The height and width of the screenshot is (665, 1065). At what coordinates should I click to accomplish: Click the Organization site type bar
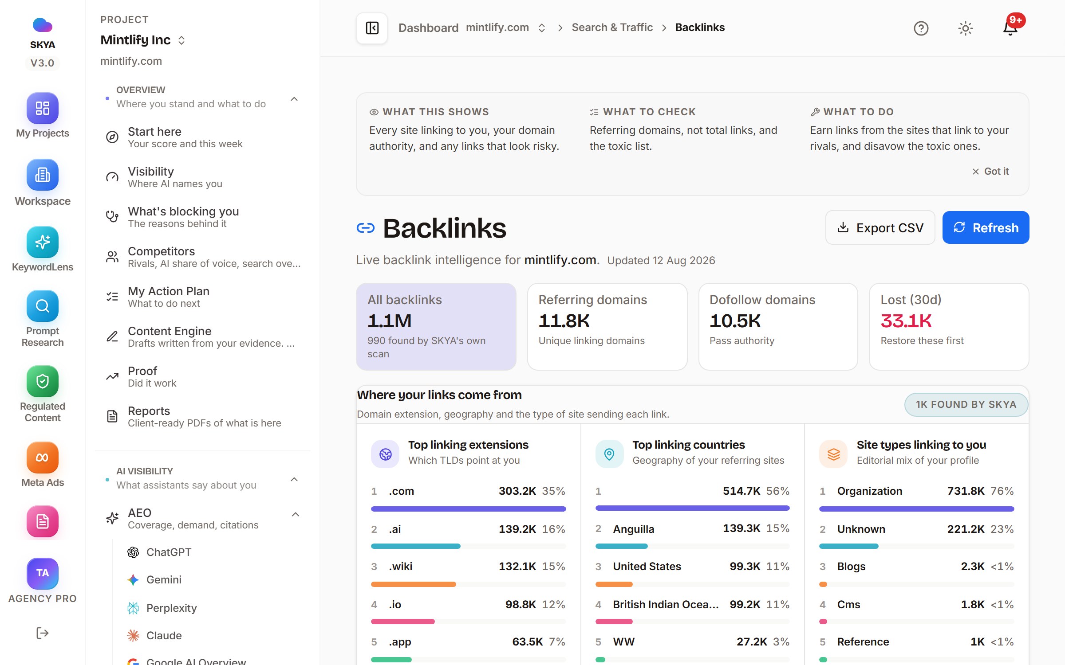pos(916,509)
